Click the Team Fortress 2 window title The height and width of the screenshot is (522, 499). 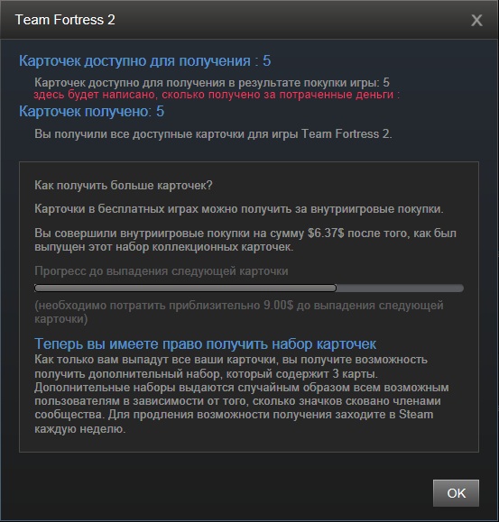click(x=65, y=20)
